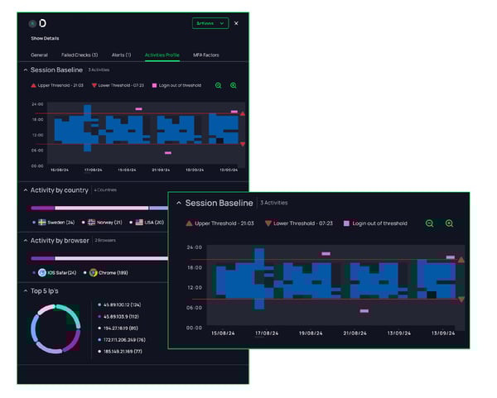Select IP 172.111.206.249 (76) in list
497x398 pixels.
124,340
